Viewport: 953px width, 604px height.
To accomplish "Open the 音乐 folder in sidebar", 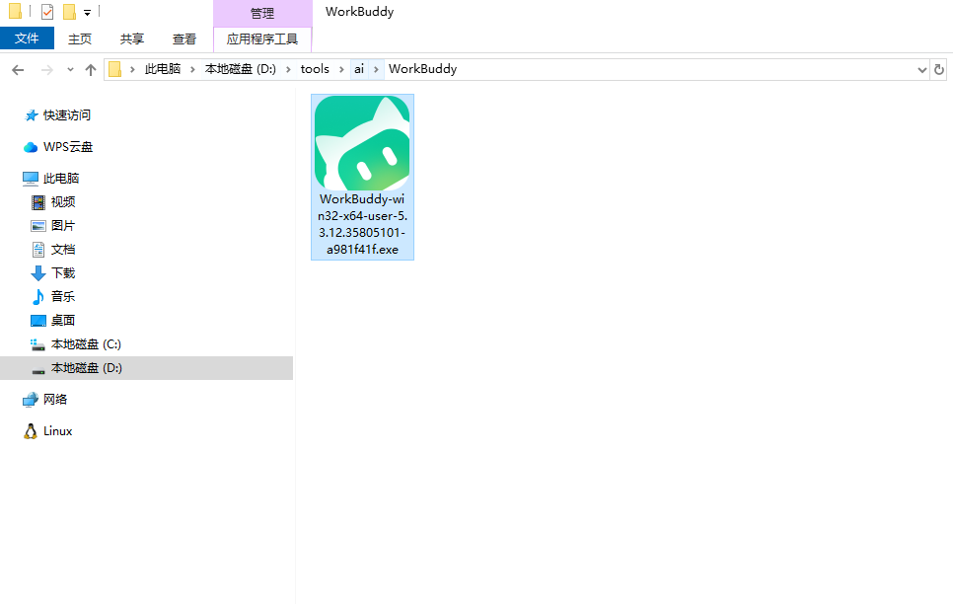I will [63, 297].
